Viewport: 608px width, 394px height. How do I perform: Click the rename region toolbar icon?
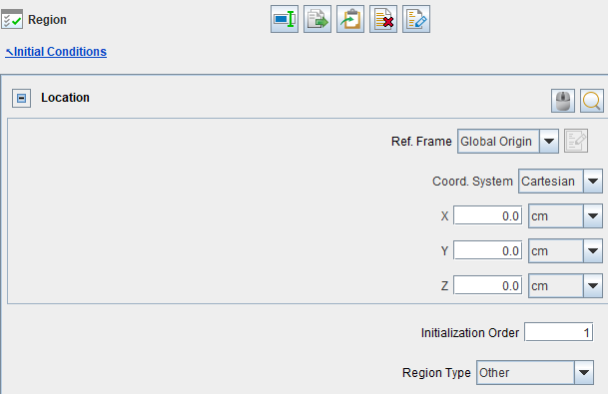pyautogui.click(x=285, y=19)
